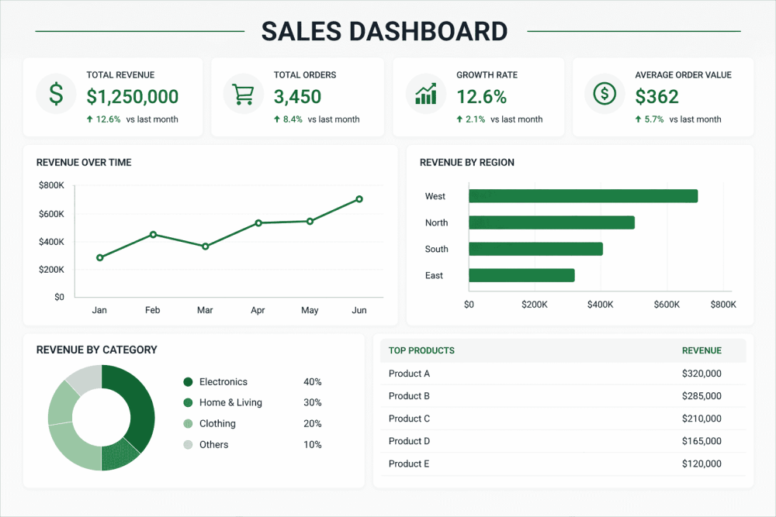This screenshot has height=517, width=776.
Task: Expand the Revenue by Category panel
Action: (97, 350)
